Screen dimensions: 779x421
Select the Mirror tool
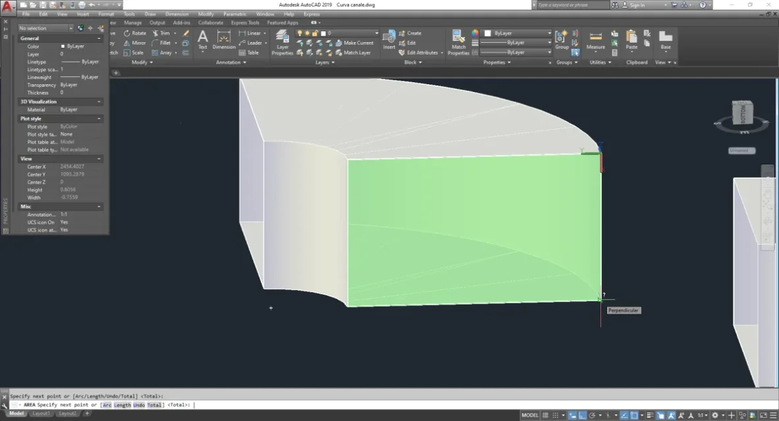click(x=134, y=43)
